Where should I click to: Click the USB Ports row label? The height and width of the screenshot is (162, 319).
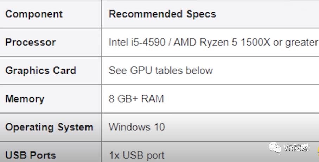pyautogui.click(x=31, y=155)
